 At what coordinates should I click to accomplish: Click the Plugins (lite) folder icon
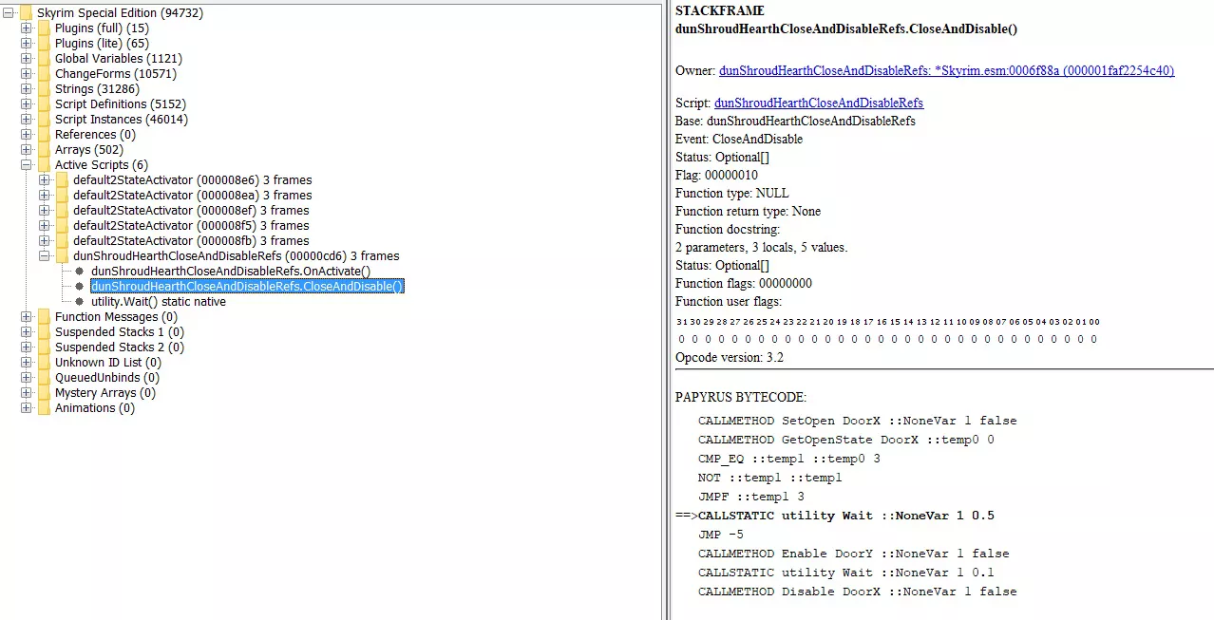[x=44, y=44]
